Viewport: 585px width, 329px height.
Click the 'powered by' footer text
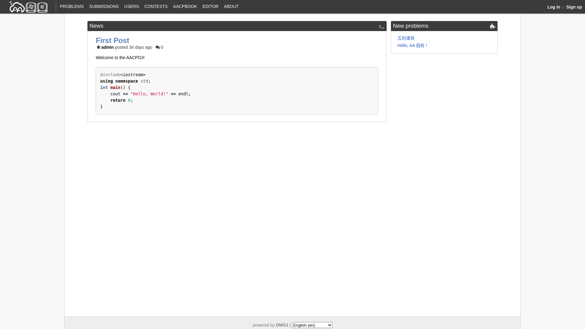tap(264, 325)
